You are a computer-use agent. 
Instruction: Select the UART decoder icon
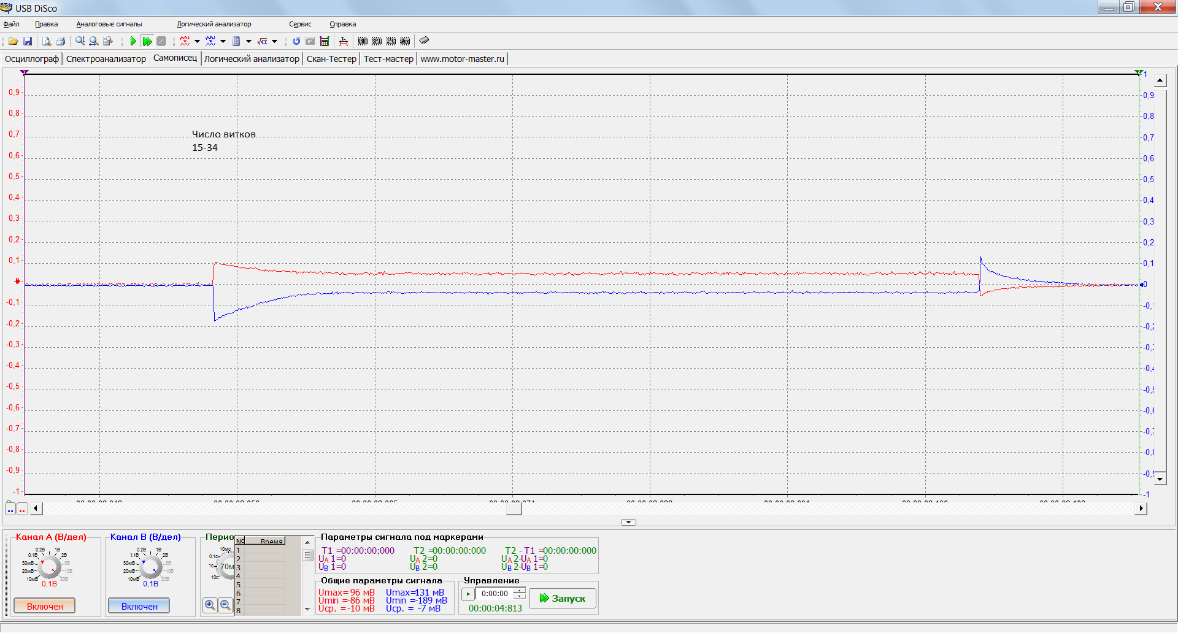[363, 41]
